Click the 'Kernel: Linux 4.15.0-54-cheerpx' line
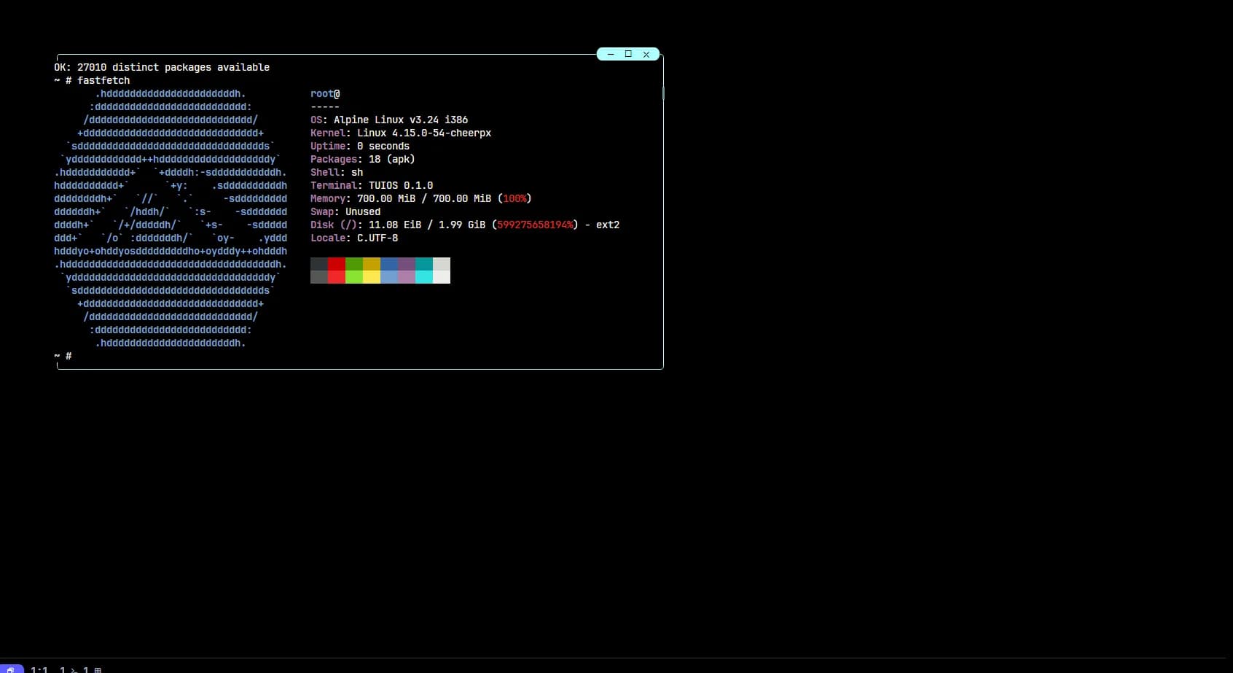Viewport: 1233px width, 673px height. pyautogui.click(x=401, y=133)
